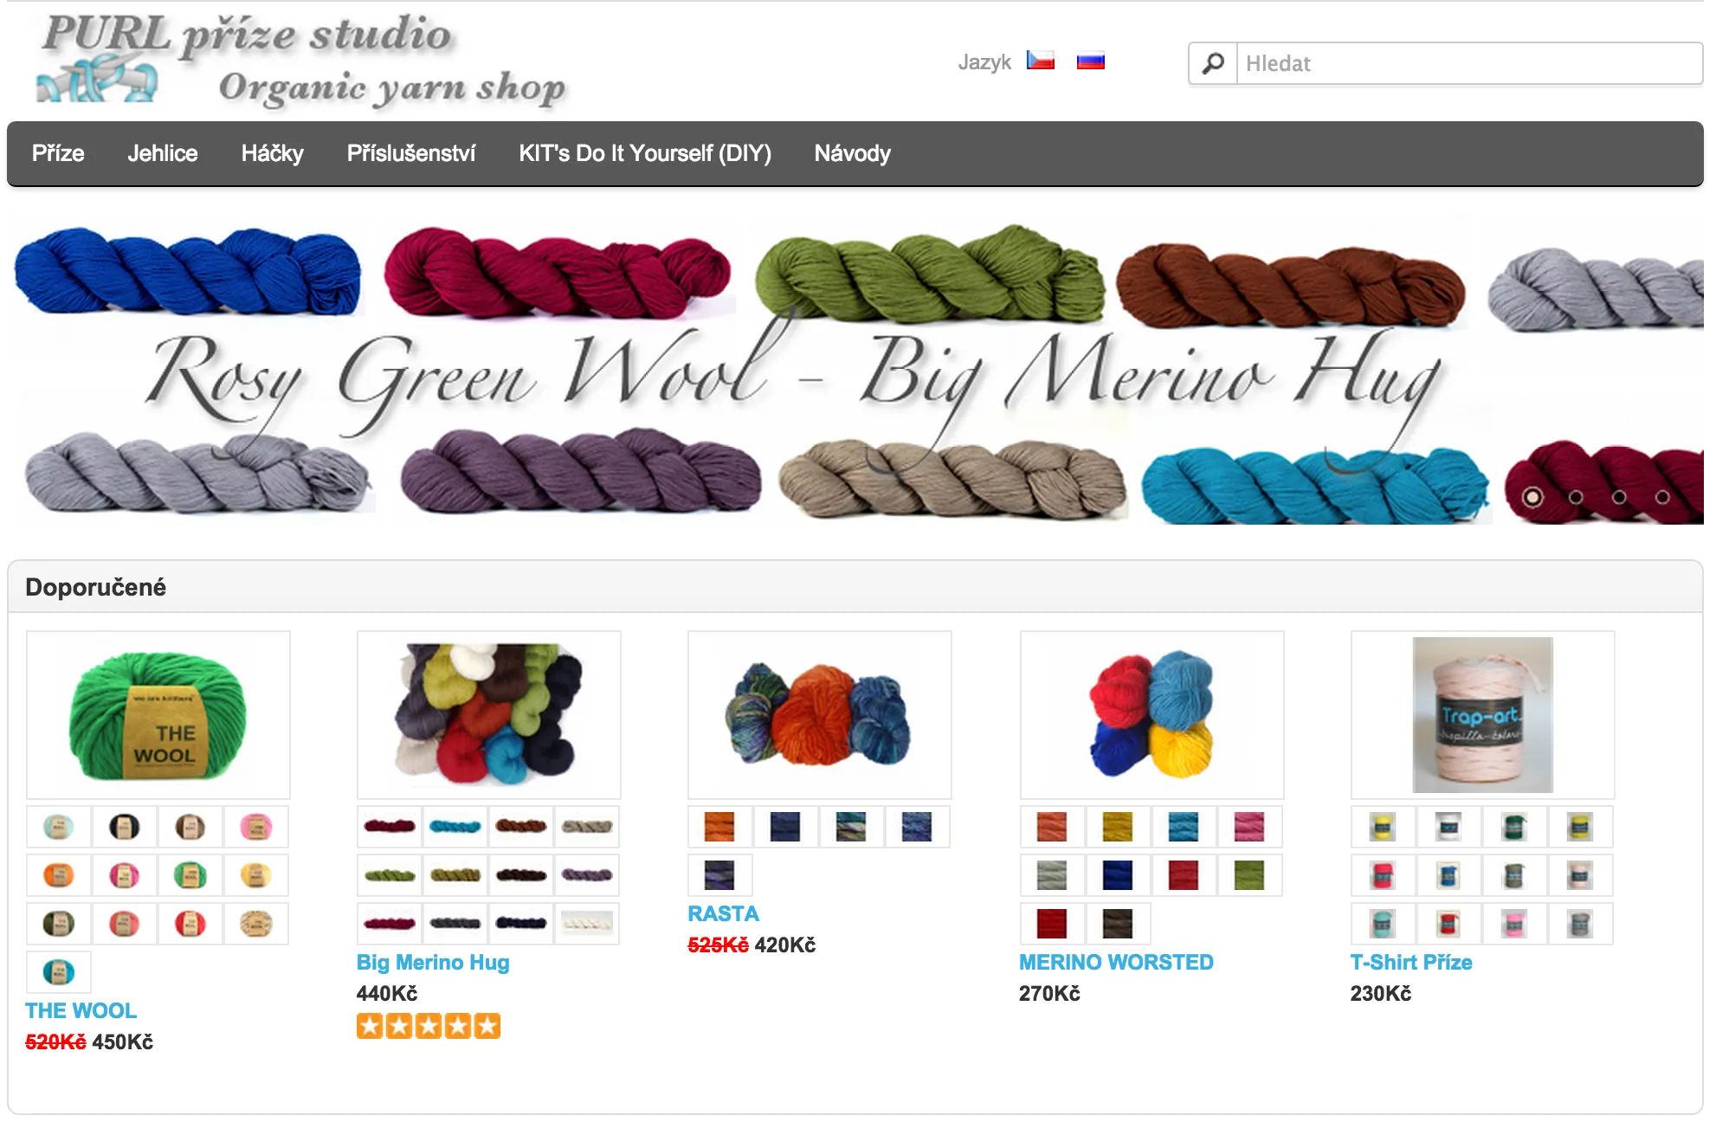Select the pink THE WOOL yarn thumbnail
This screenshot has height=1122, width=1716.
click(x=255, y=827)
